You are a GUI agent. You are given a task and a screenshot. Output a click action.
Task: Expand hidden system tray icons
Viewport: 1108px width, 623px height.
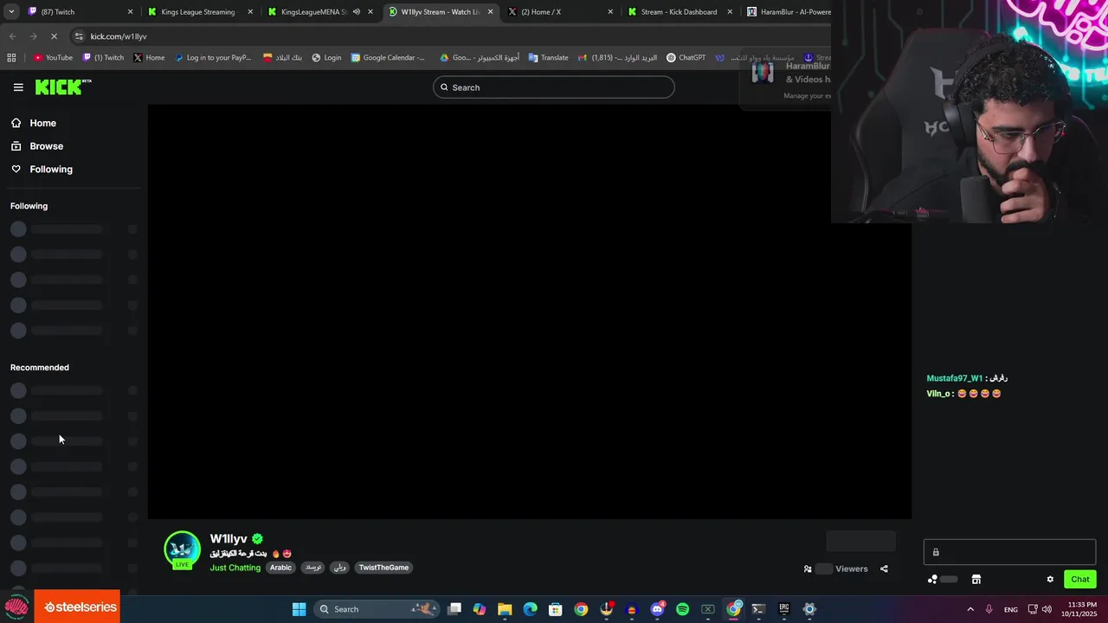coord(970,609)
